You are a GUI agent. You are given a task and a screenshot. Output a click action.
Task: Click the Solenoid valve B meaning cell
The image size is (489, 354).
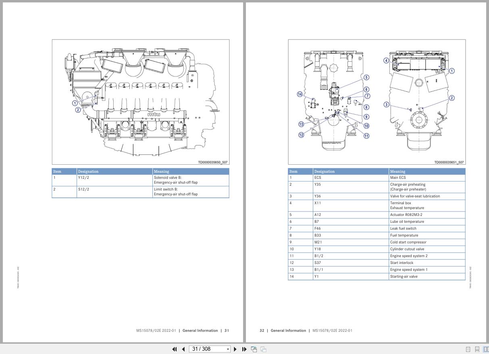coord(191,180)
